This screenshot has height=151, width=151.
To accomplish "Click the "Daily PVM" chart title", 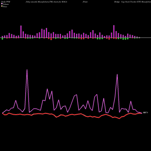I will click(x=6, y=2).
